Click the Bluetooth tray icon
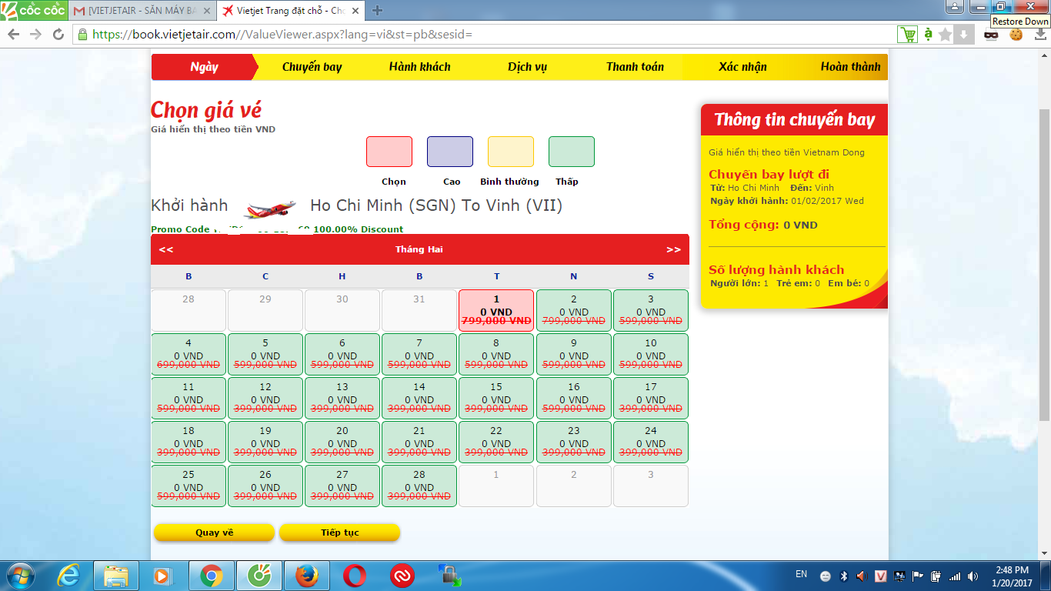 click(843, 576)
